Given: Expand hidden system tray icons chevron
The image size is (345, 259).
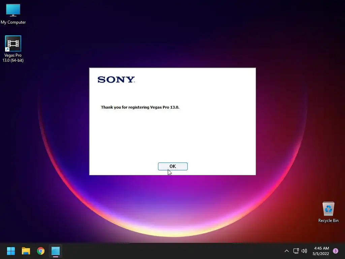Looking at the screenshot, I should (286, 251).
